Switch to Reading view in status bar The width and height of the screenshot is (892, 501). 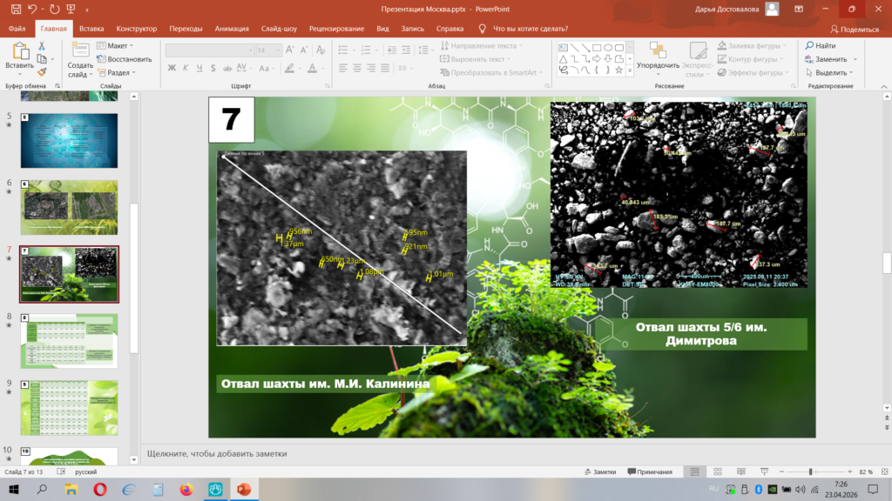coord(740,471)
